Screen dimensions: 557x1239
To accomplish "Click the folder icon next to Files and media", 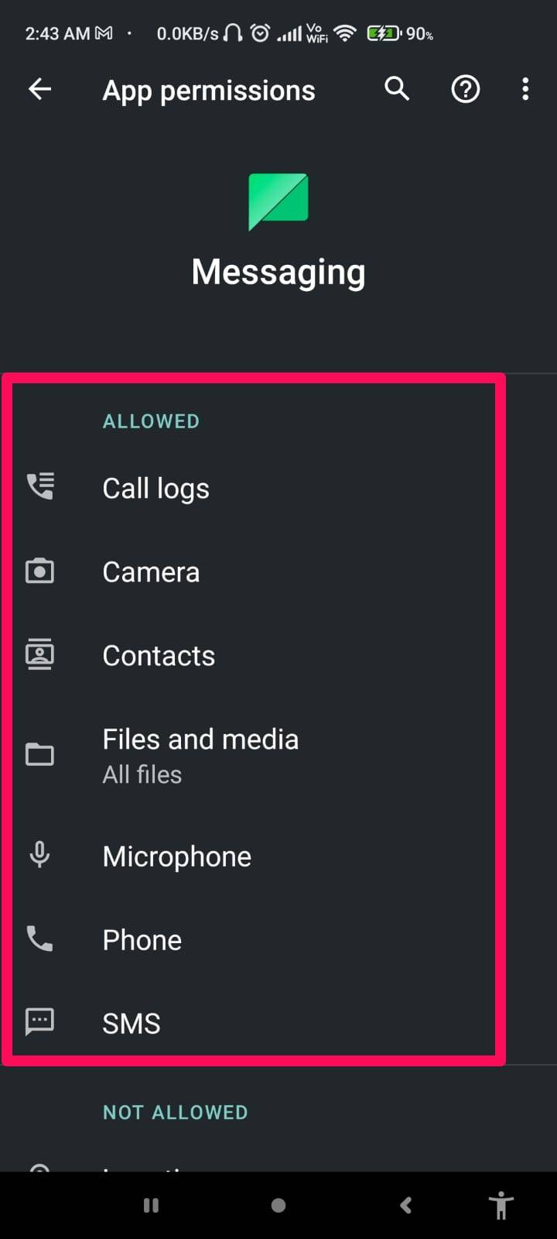I will (39, 753).
